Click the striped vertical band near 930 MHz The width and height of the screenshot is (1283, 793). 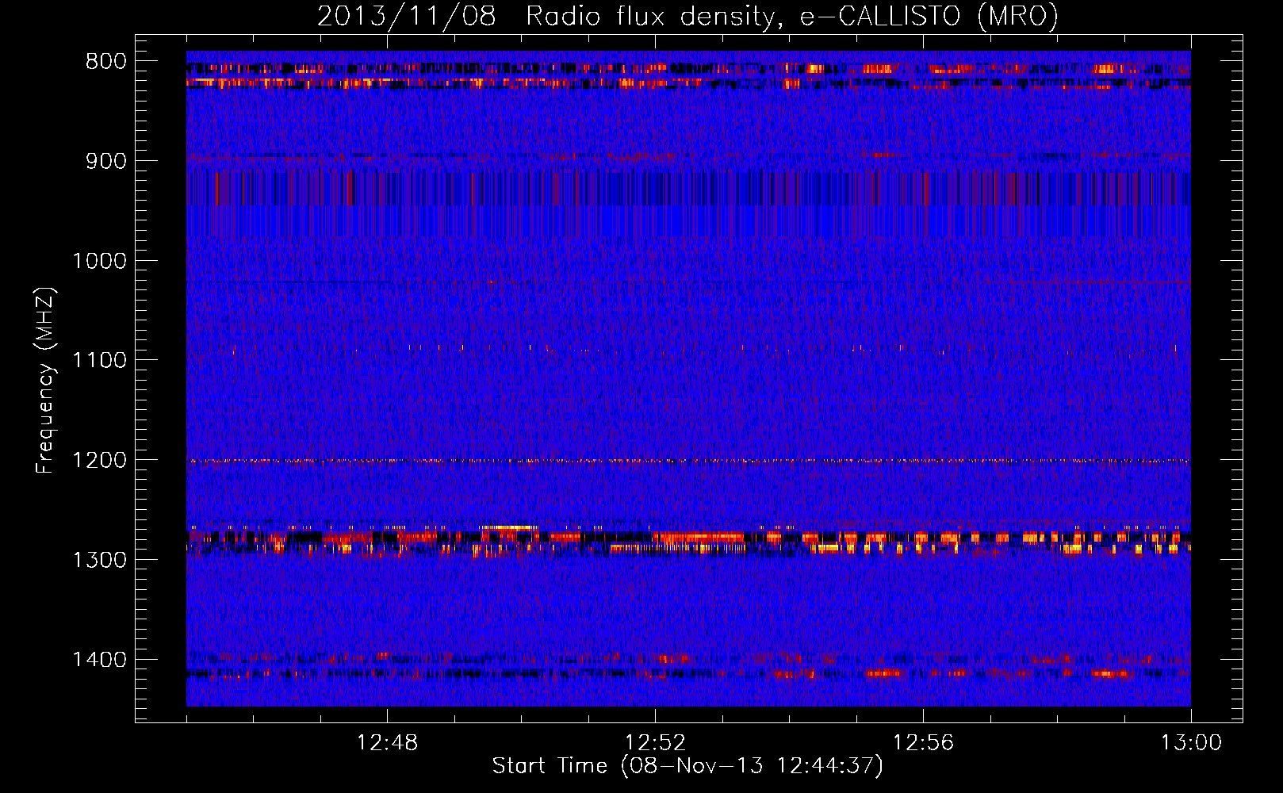(x=688, y=189)
